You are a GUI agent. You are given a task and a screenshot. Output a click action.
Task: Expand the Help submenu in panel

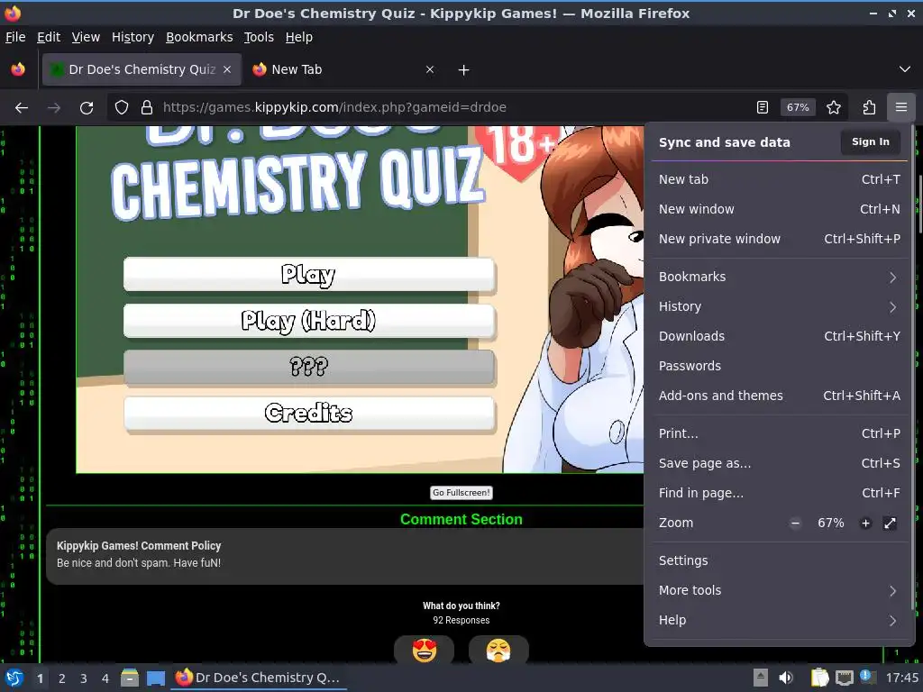pyautogui.click(x=778, y=620)
